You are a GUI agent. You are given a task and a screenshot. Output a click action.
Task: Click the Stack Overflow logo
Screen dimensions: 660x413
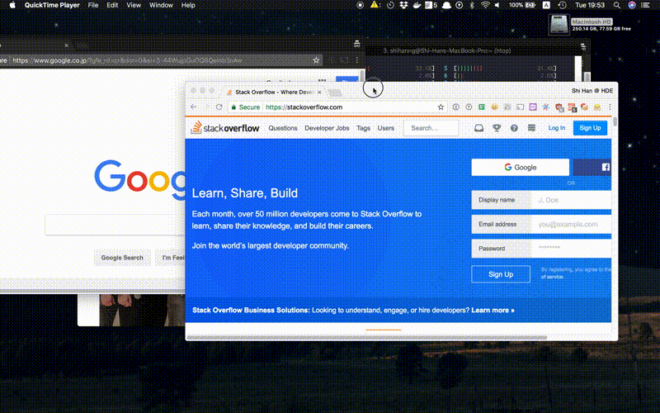(x=225, y=128)
